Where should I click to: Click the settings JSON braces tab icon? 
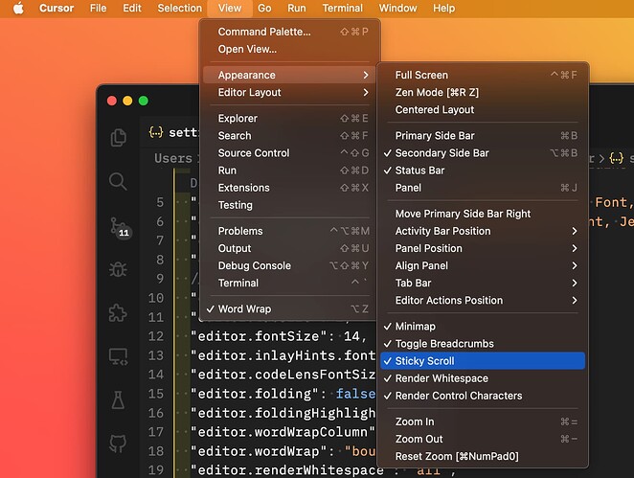[156, 132]
